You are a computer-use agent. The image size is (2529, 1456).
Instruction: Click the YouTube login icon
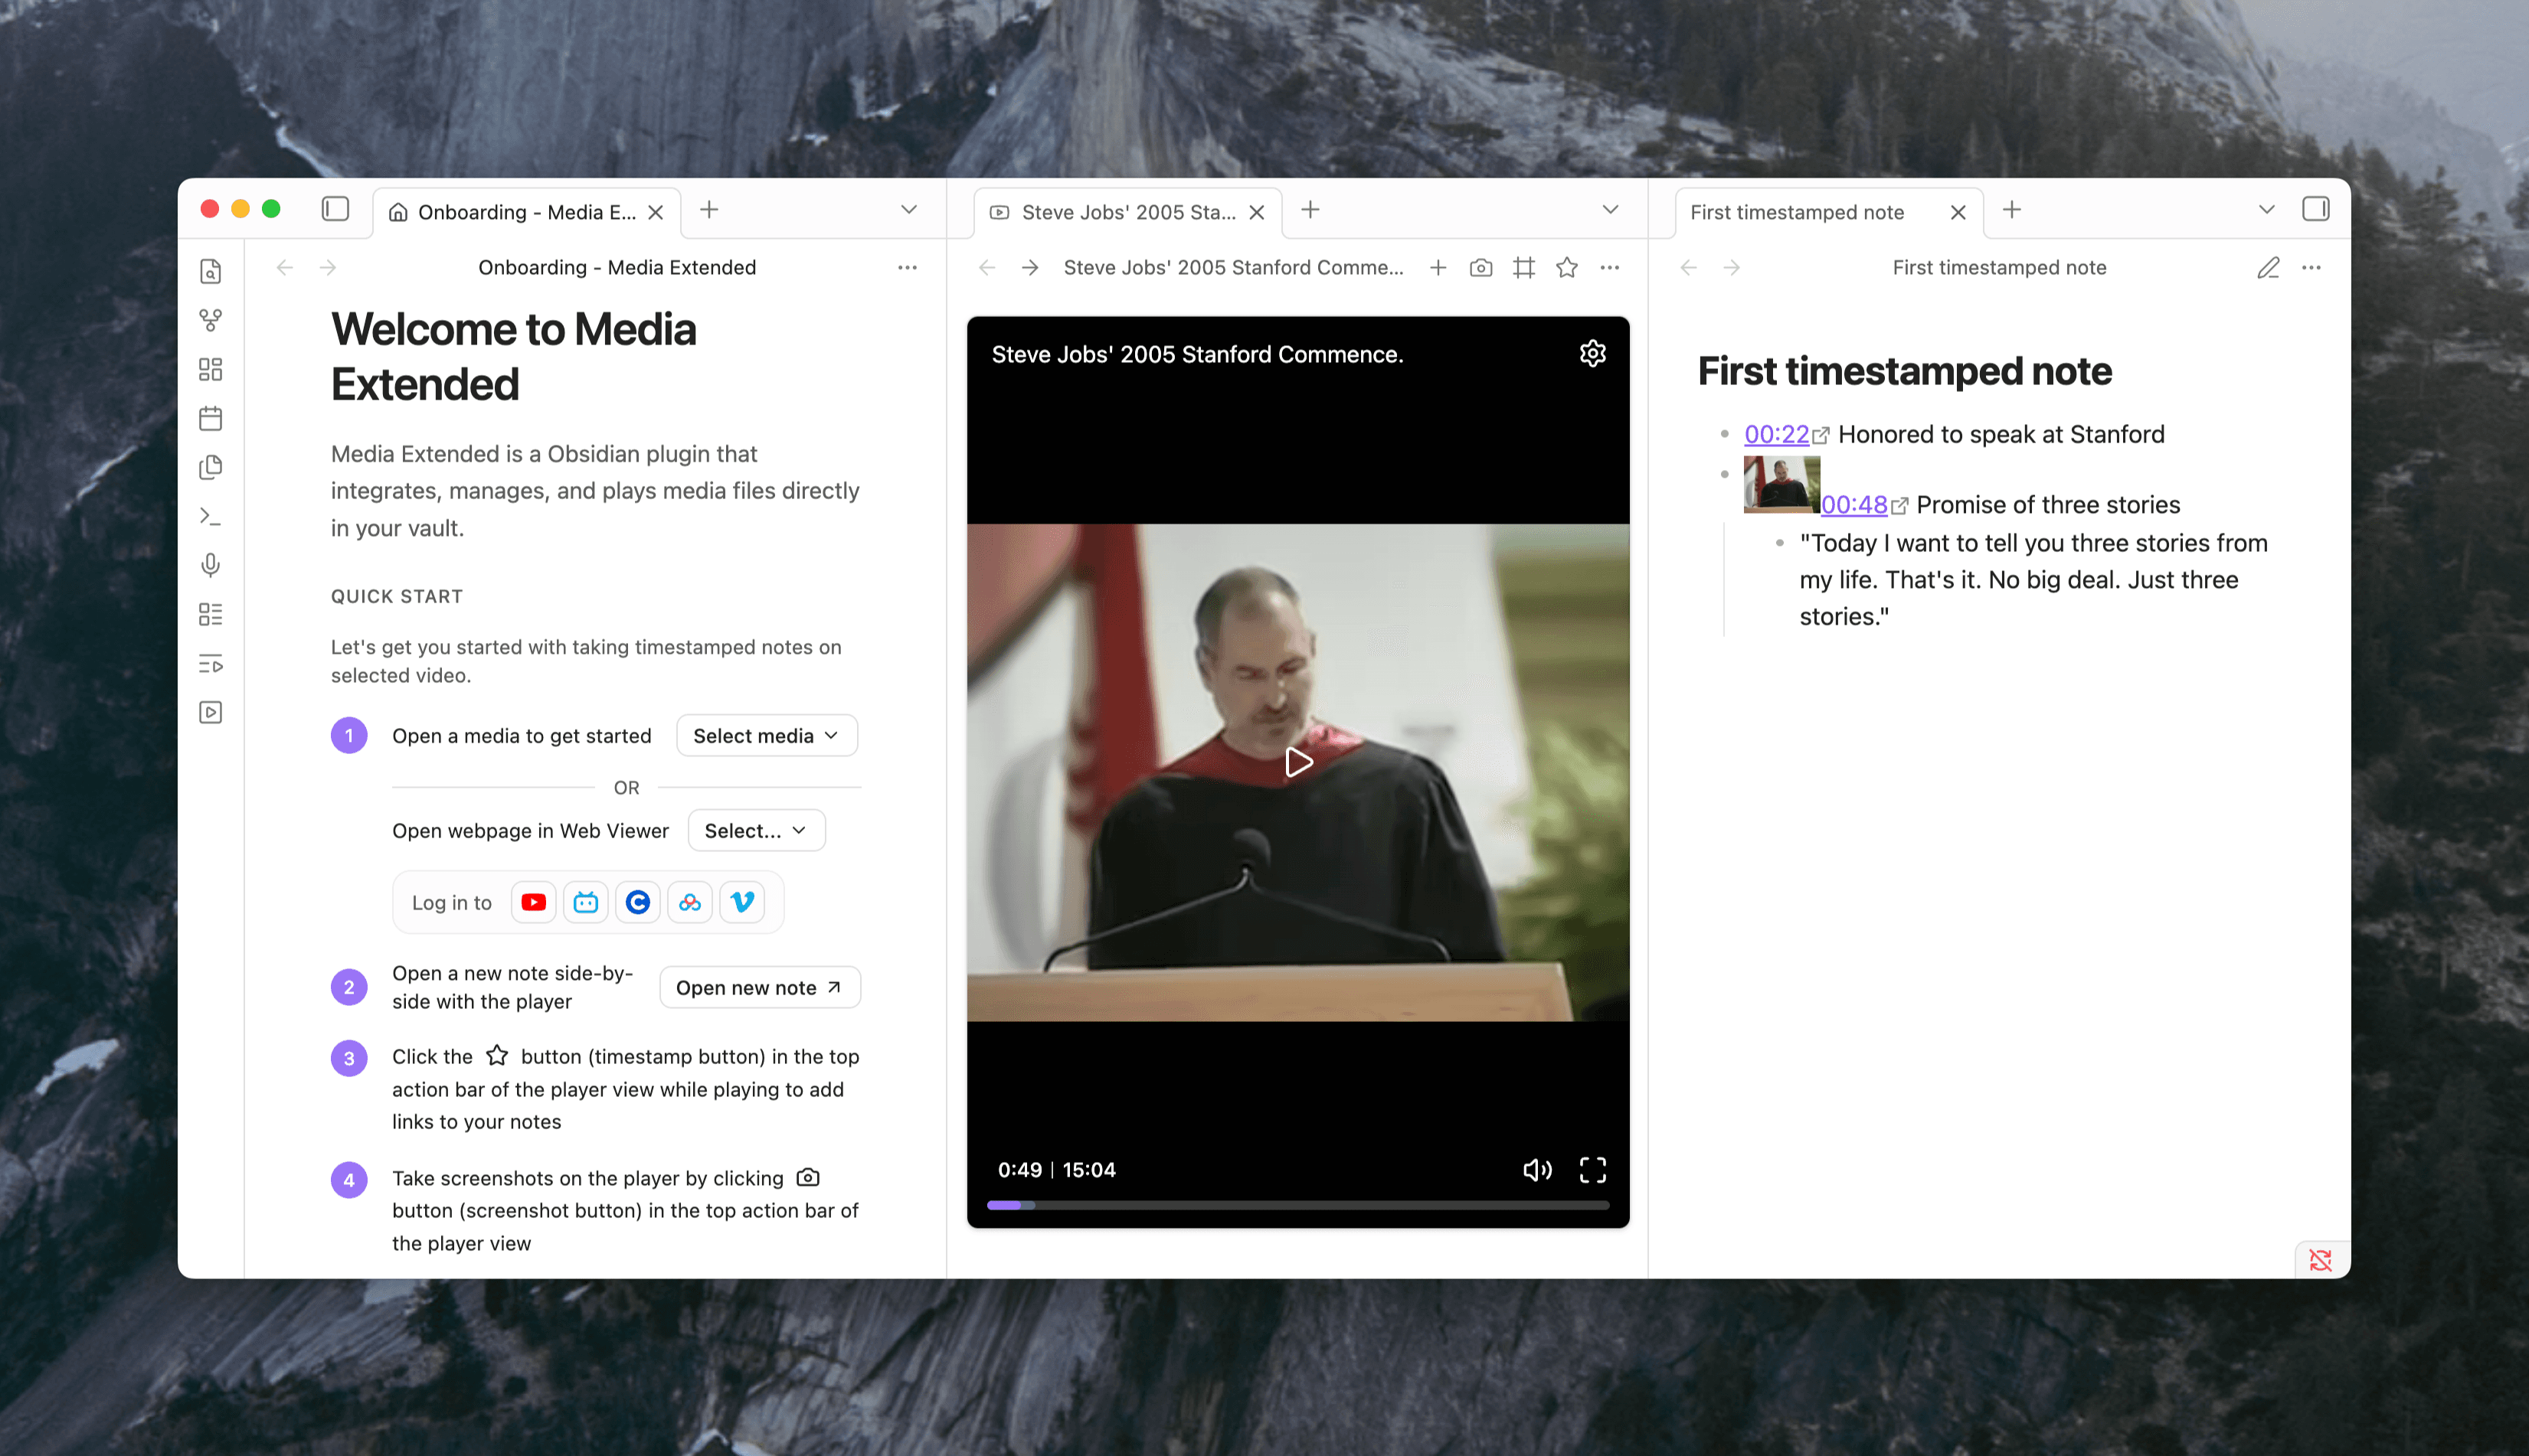click(x=533, y=902)
